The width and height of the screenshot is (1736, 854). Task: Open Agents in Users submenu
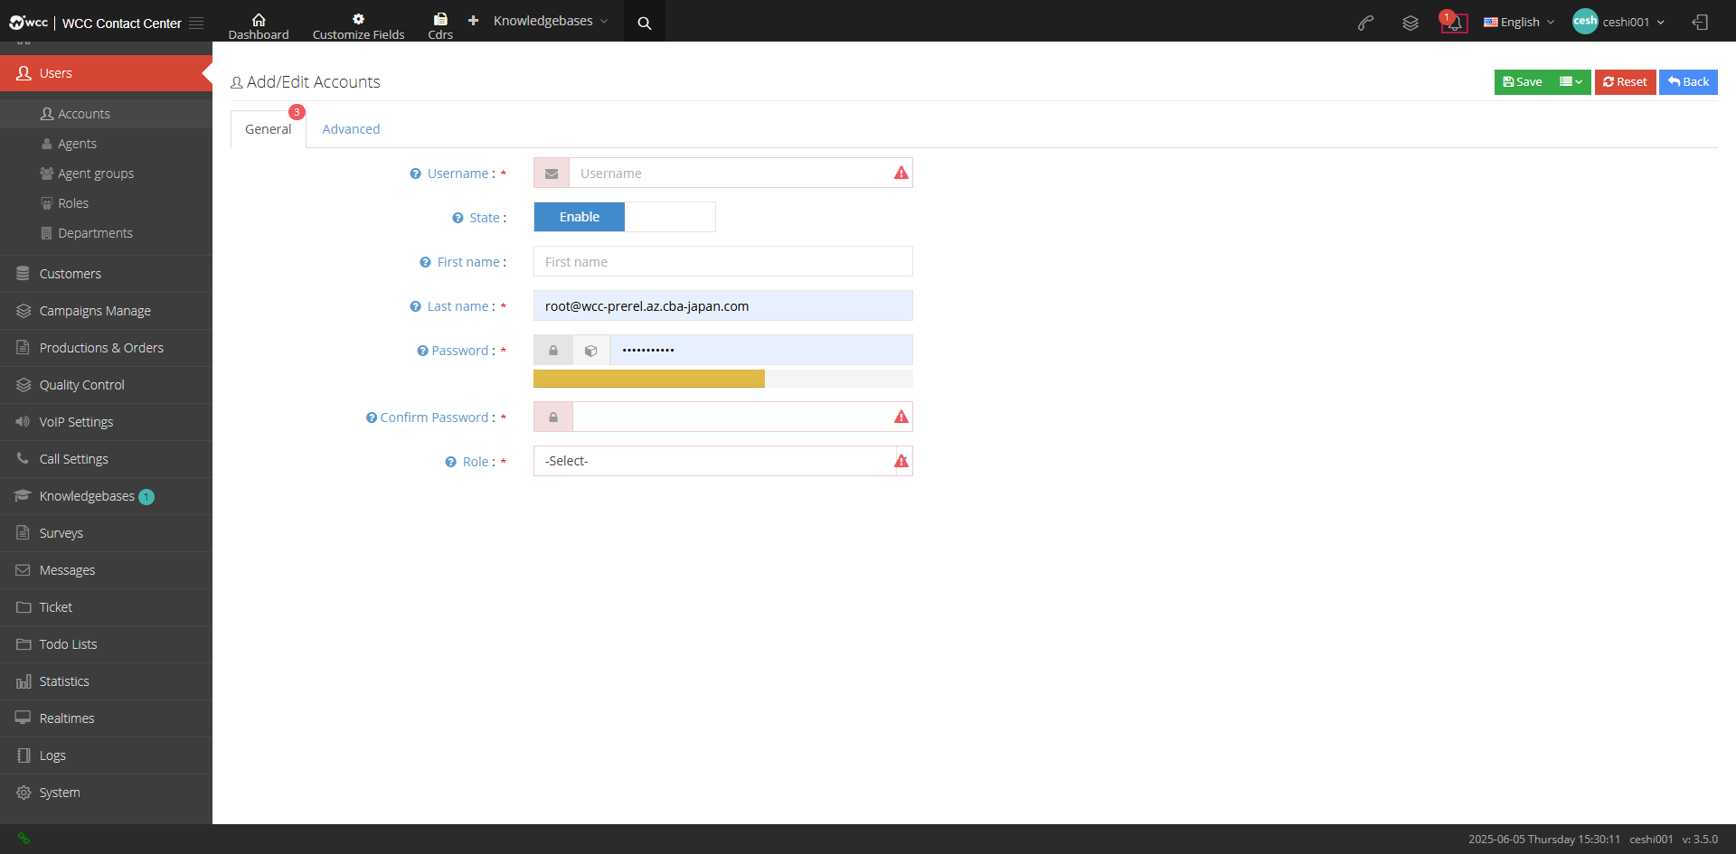106,144
